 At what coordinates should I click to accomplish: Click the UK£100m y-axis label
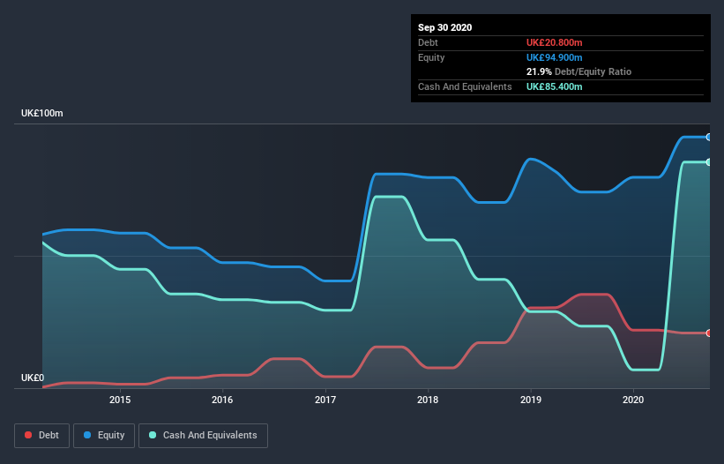[42, 113]
